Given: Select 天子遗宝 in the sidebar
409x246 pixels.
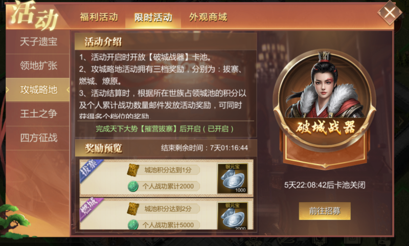Looking at the screenshot, I should click(x=38, y=42).
